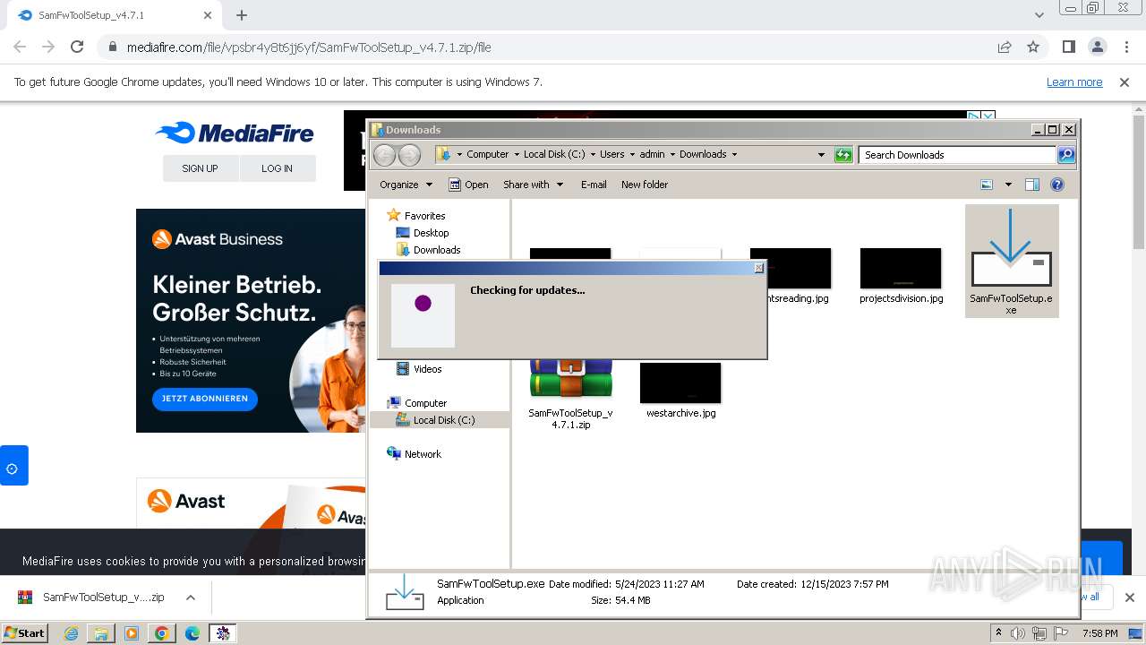Viewport: 1146px width, 645px height.
Task: Open Internet Explorer from the taskbar
Action: point(72,633)
